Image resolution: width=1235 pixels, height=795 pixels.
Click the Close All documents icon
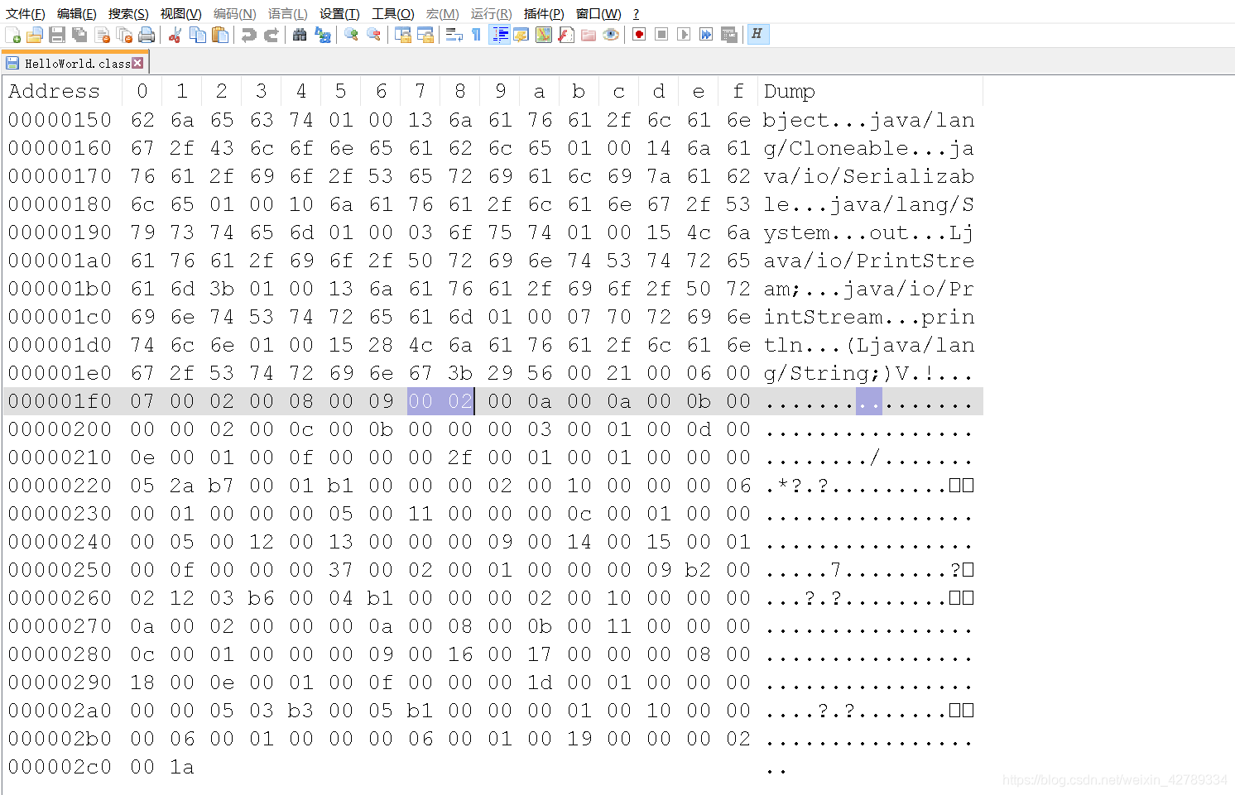(x=125, y=35)
